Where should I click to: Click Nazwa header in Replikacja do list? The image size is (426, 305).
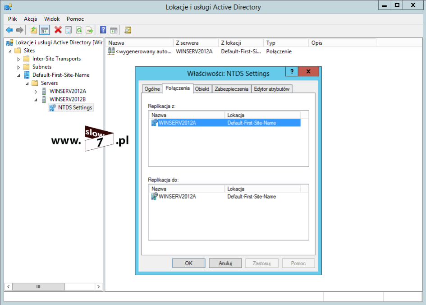[187, 189]
